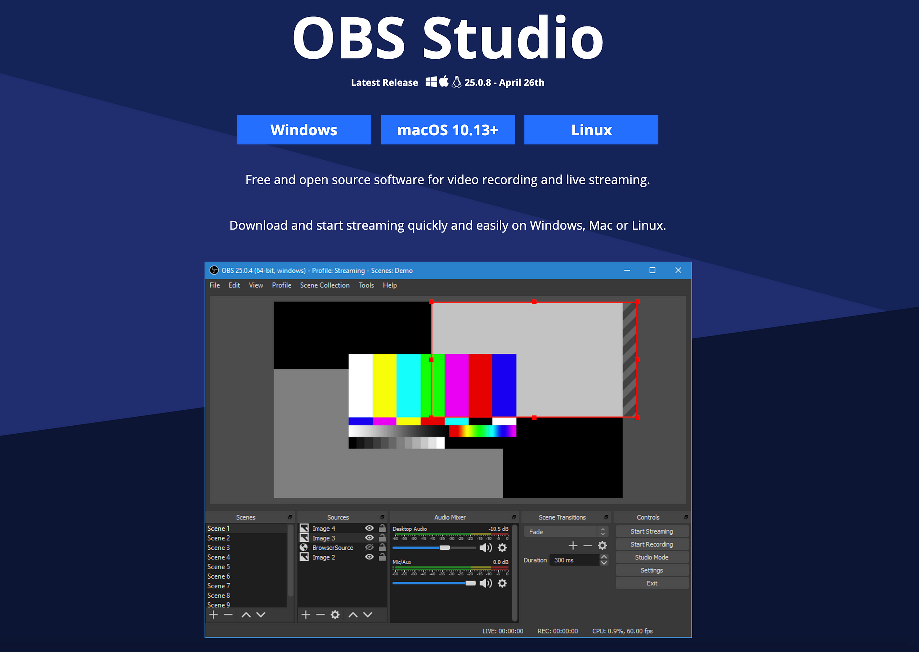Screen dimensions: 919x652
Task: Open the Profile menu
Action: pyautogui.click(x=282, y=285)
